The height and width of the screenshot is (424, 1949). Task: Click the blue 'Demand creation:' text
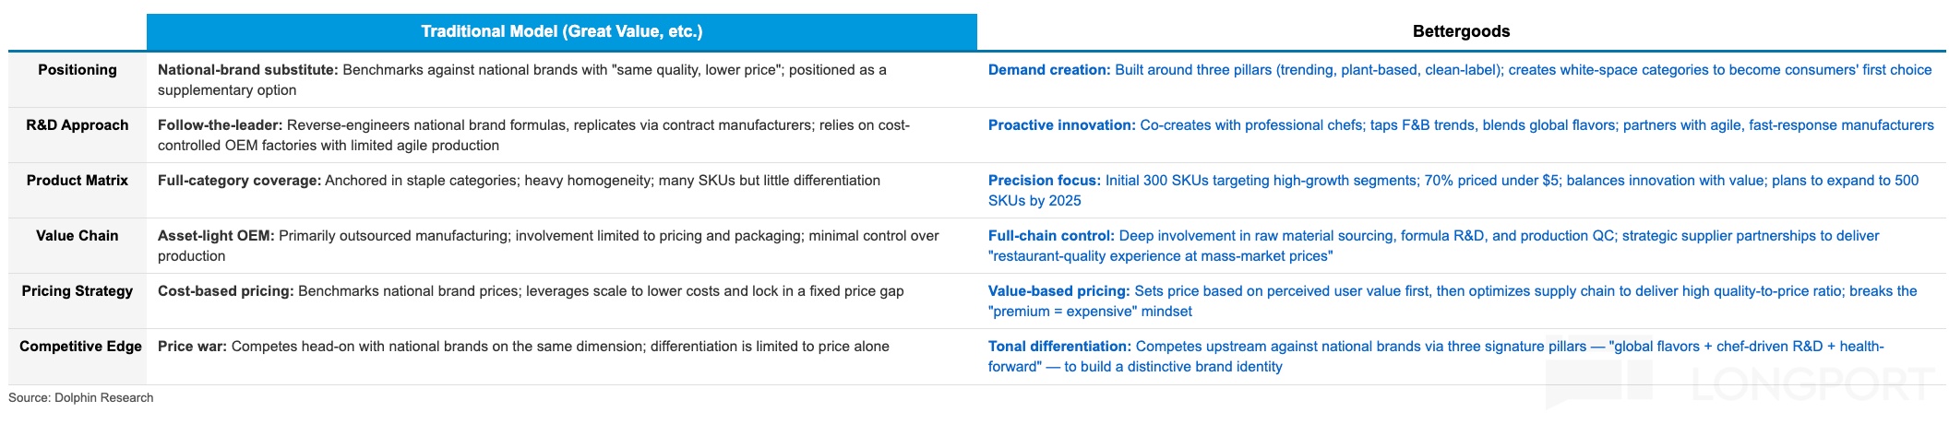coord(1049,70)
